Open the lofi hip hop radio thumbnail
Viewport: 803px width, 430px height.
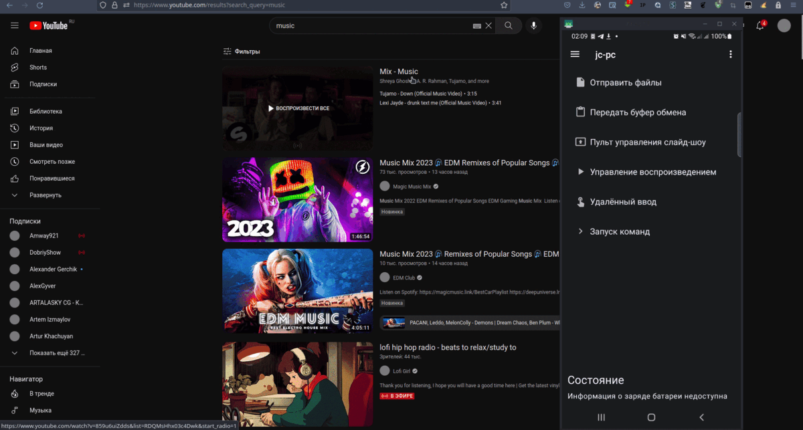[x=297, y=384]
